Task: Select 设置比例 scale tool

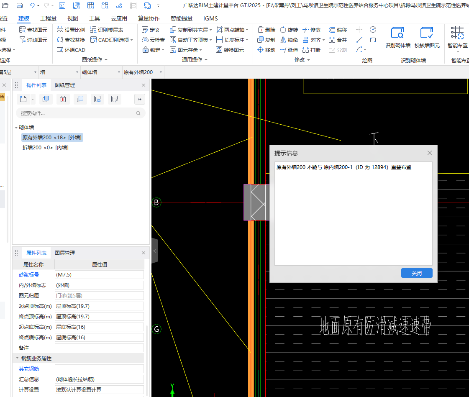Action: point(71,30)
